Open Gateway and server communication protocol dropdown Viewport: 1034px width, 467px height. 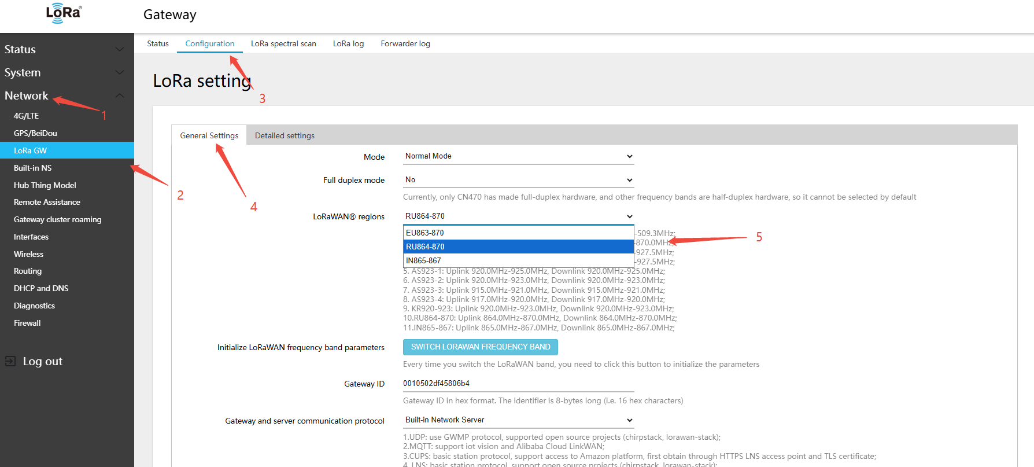[x=518, y=420]
